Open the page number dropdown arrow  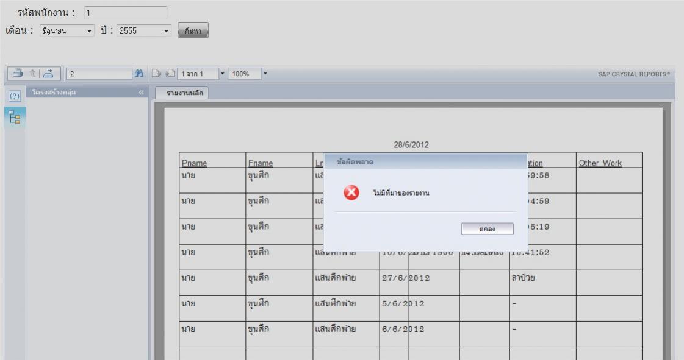pyautogui.click(x=223, y=74)
